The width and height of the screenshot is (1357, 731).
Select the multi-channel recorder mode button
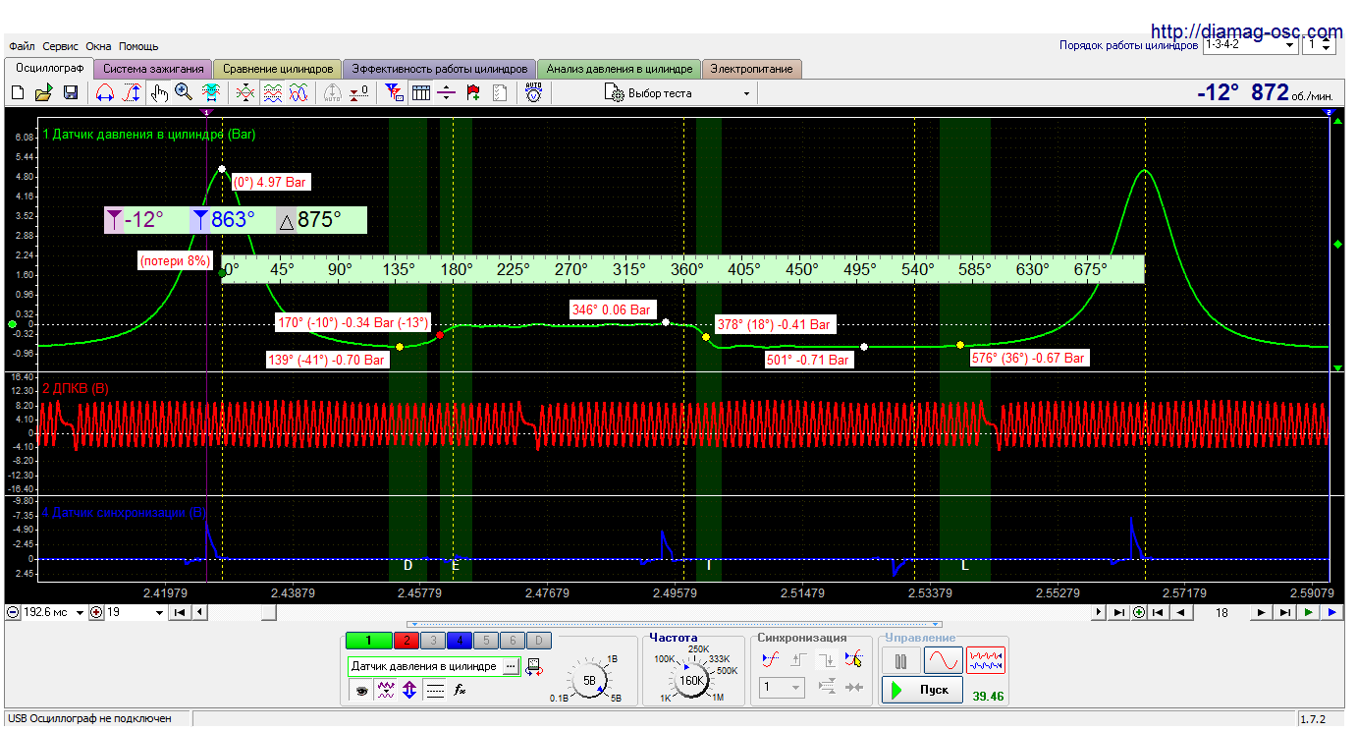click(986, 661)
